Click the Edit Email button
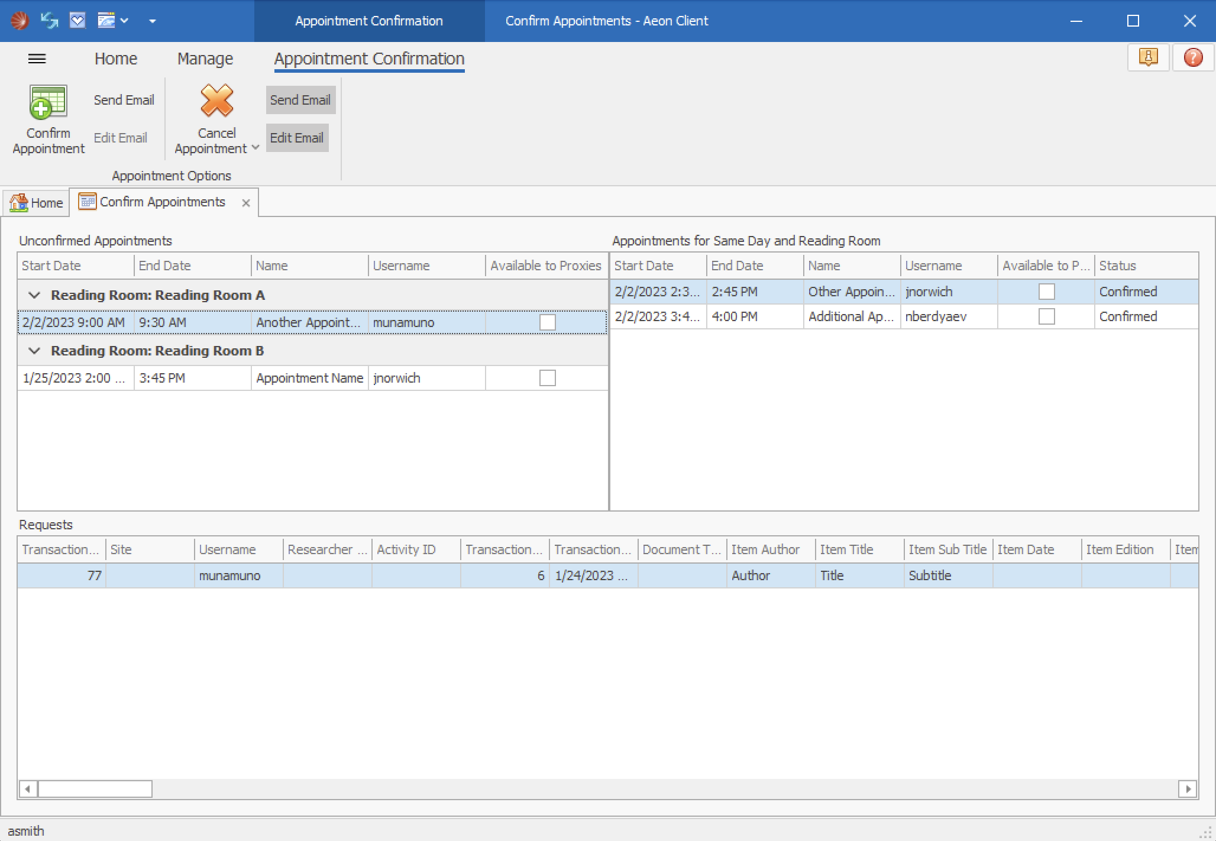Screen dimensions: 1216x841 (297, 138)
